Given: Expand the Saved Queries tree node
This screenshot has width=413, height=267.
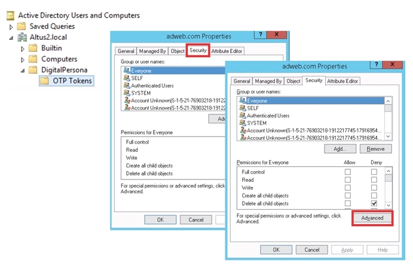Looking at the screenshot, I should (x=11, y=26).
